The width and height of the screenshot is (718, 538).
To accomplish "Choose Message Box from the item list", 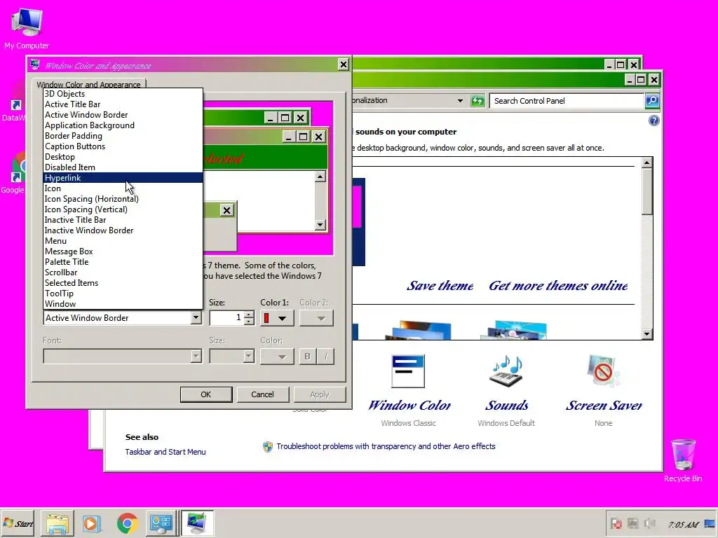I will pyautogui.click(x=123, y=251).
